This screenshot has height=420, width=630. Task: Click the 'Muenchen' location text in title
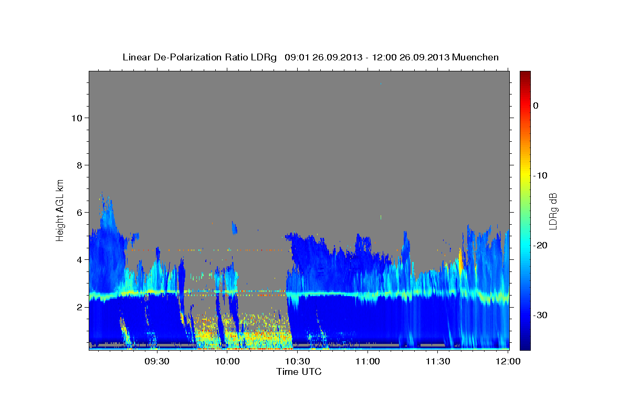tap(476, 57)
